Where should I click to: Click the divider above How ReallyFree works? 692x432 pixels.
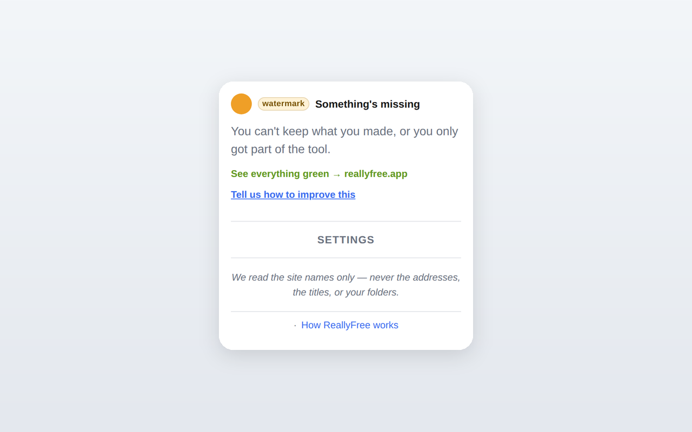pos(346,312)
